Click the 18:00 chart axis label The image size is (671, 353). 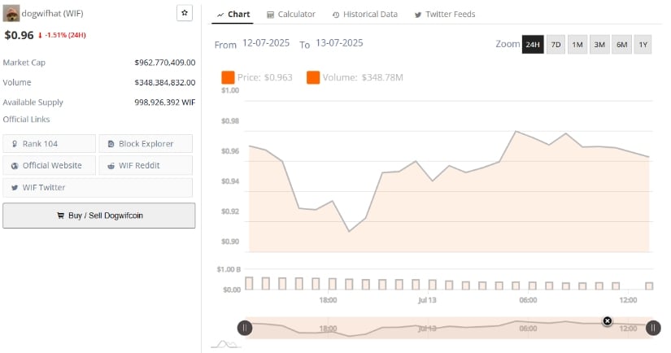(328, 300)
